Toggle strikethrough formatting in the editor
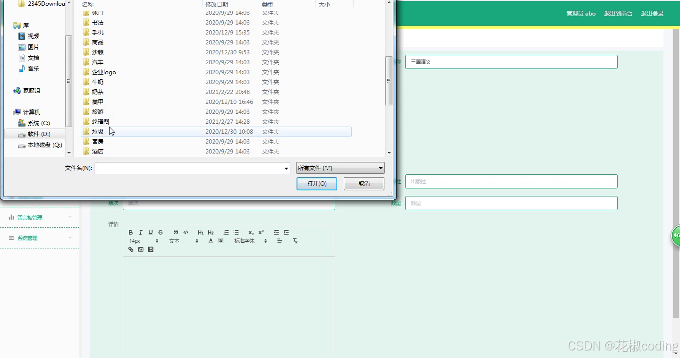Screen dimensions: 680x358 click(161, 232)
